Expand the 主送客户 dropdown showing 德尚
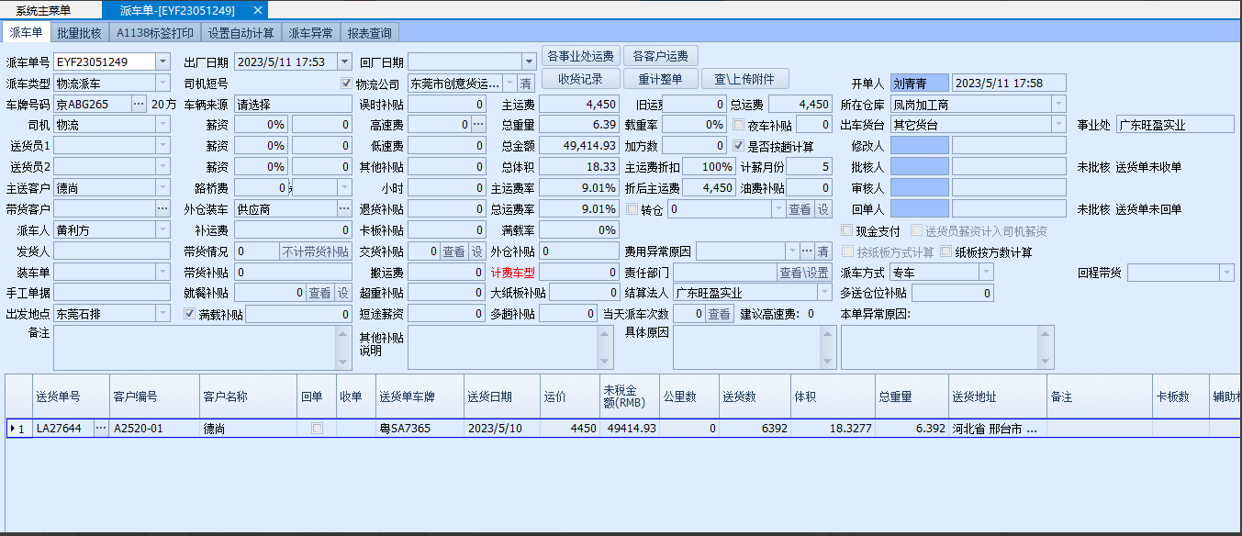The image size is (1242, 536). [162, 188]
